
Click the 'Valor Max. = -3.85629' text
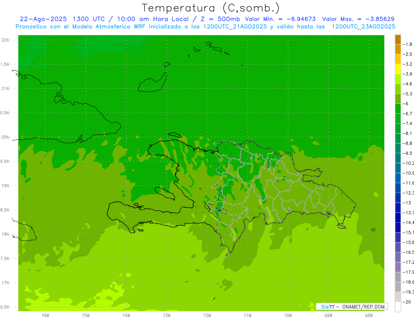[x=358, y=19]
